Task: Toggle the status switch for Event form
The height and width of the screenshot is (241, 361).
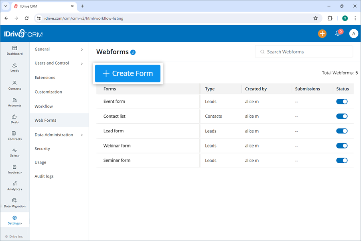Action: pos(342,101)
